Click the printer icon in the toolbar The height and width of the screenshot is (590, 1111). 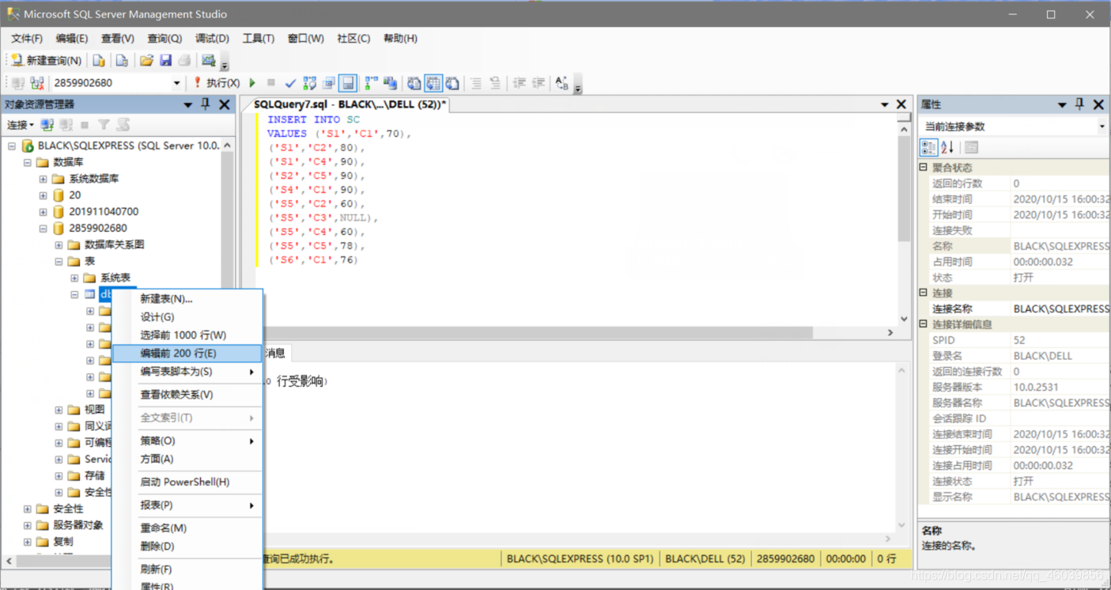point(184,60)
